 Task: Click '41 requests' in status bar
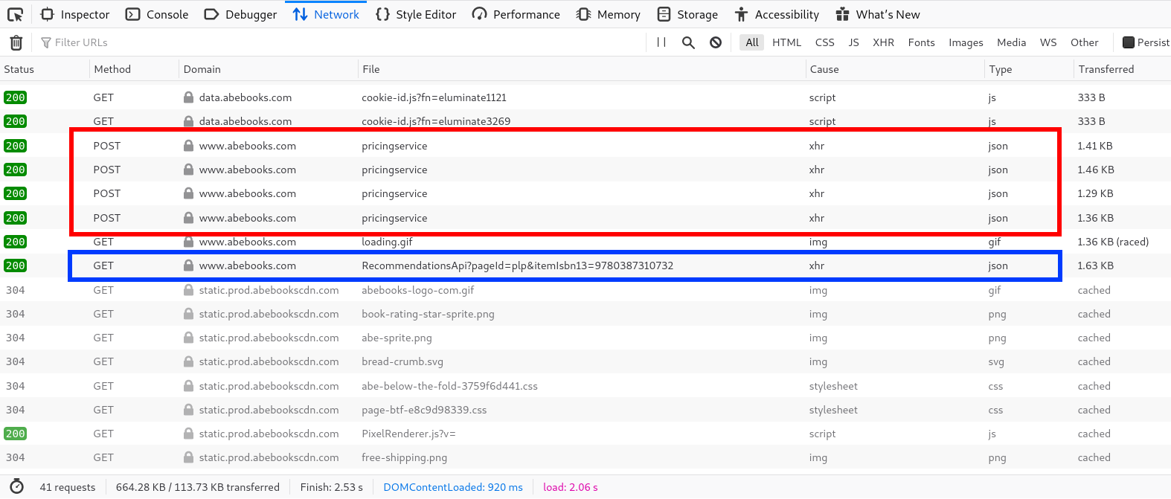pos(68,487)
